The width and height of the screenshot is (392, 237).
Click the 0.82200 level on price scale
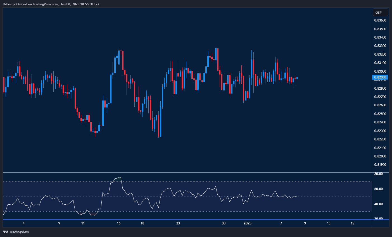(x=380, y=139)
